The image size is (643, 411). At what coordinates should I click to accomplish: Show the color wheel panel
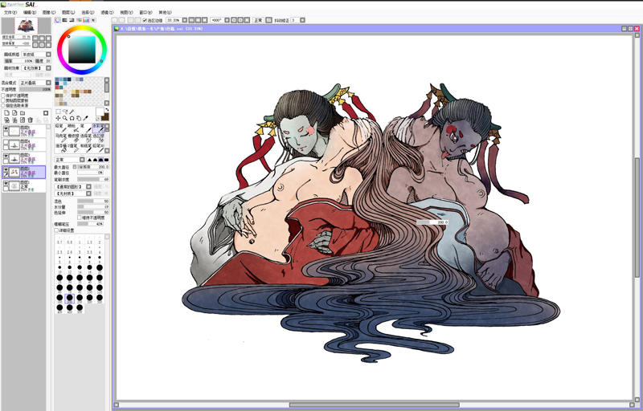[x=58, y=19]
